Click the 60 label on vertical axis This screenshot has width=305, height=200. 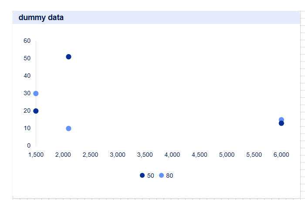[x=27, y=41]
